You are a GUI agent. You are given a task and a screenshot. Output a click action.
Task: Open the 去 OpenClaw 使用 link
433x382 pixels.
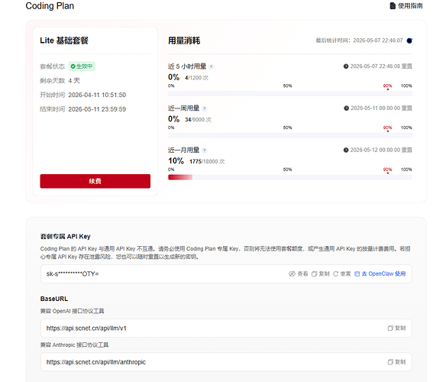tap(380, 274)
